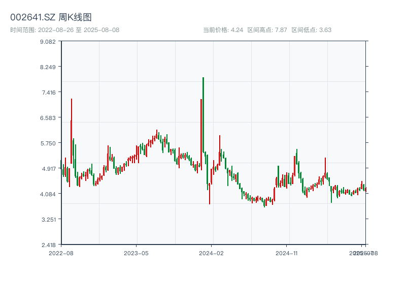406x305 pixels.
Task: Click y-axis label 6.583
Action: point(48,118)
